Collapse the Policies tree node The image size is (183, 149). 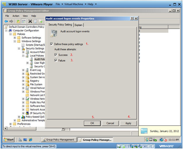(x=11, y=34)
